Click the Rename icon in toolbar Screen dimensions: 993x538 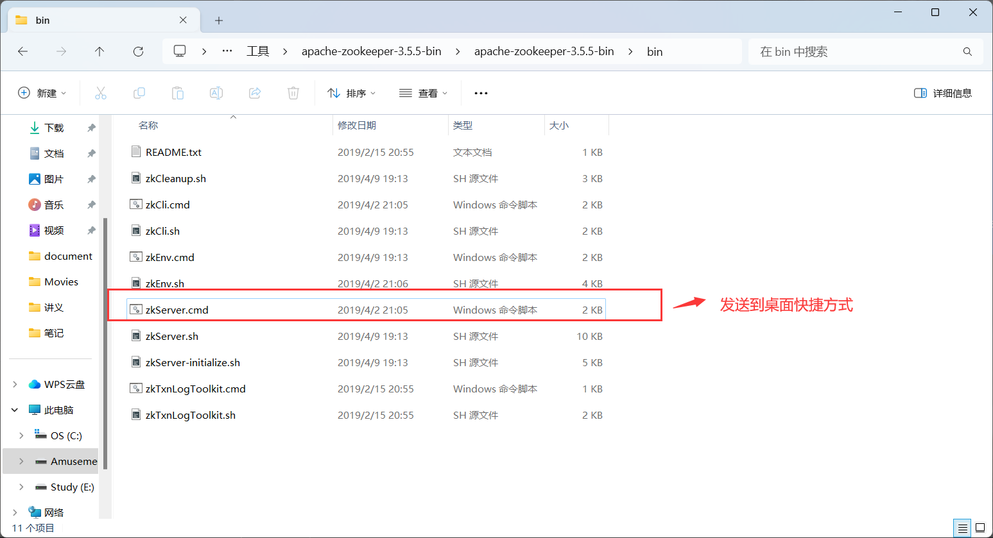coord(216,93)
